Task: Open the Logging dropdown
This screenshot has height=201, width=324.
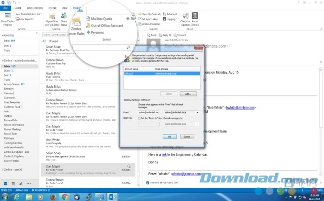Action: coord(170,19)
